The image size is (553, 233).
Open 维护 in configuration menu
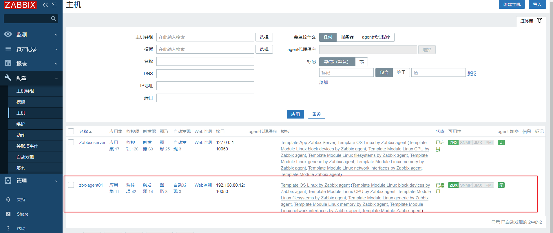click(x=35, y=124)
